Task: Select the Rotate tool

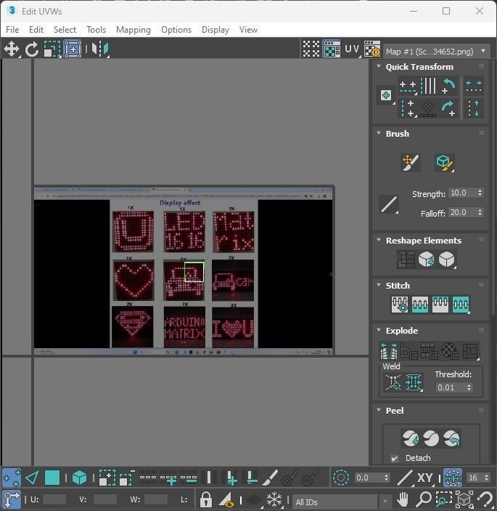Action: [x=32, y=49]
